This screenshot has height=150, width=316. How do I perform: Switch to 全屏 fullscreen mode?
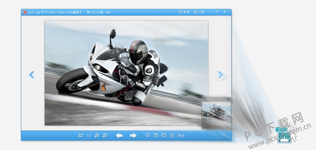(199, 12)
